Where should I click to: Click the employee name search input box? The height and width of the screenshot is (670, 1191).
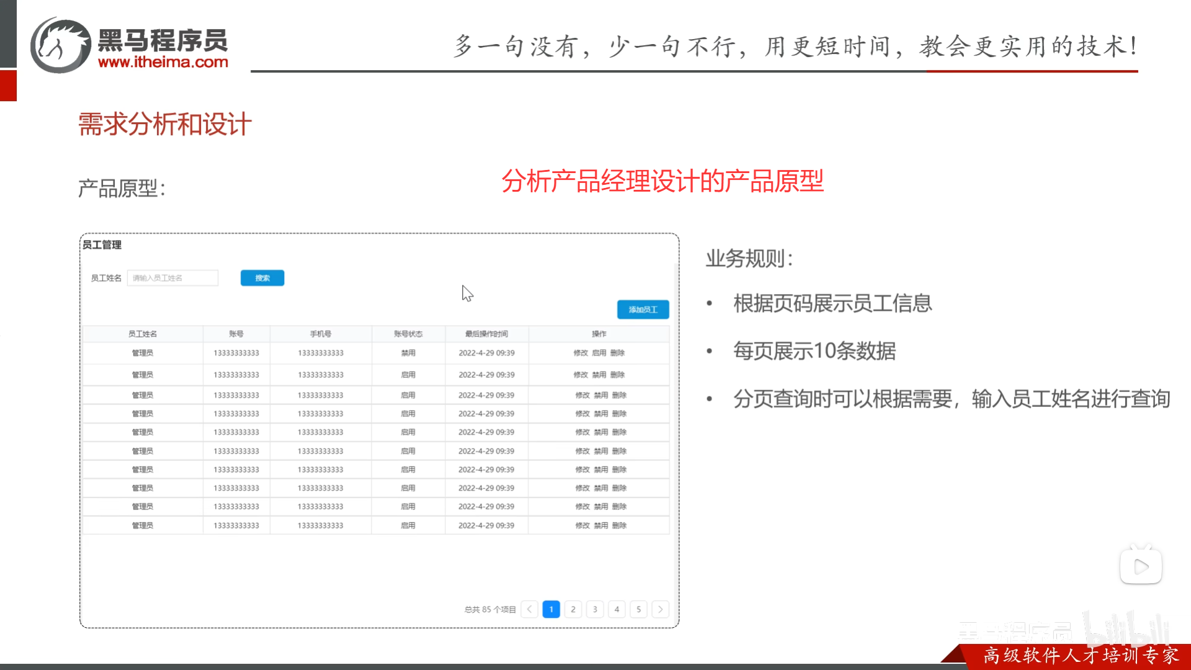[172, 277]
